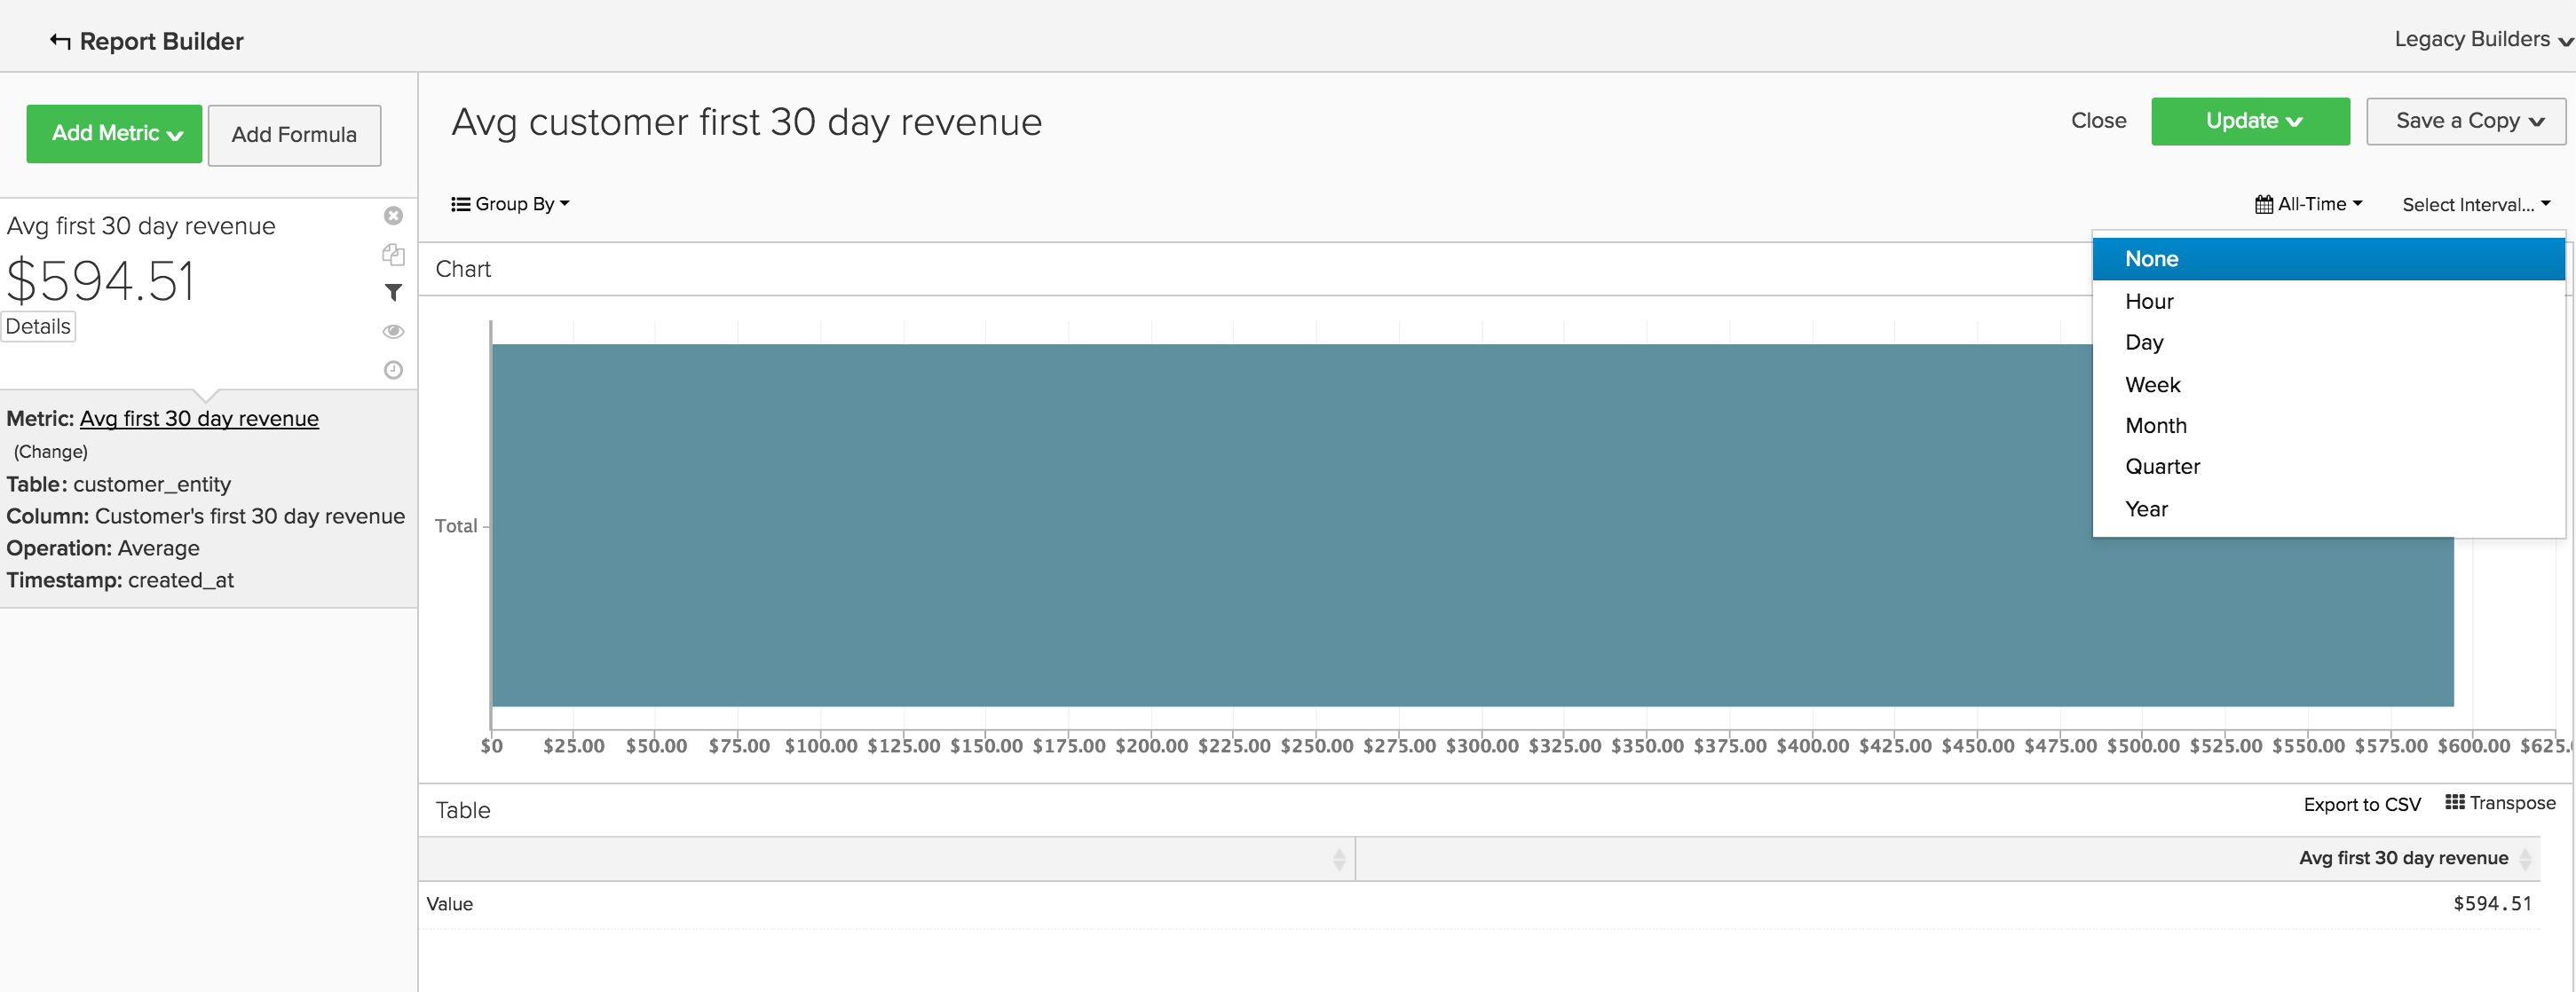Click the Export to CSV link

point(2361,804)
